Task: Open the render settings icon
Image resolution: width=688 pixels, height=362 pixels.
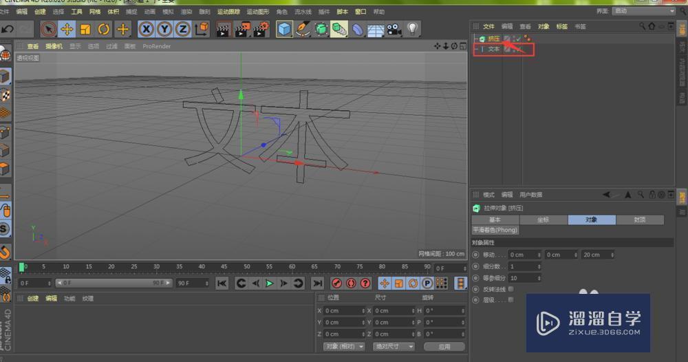Action: pyautogui.click(x=260, y=29)
